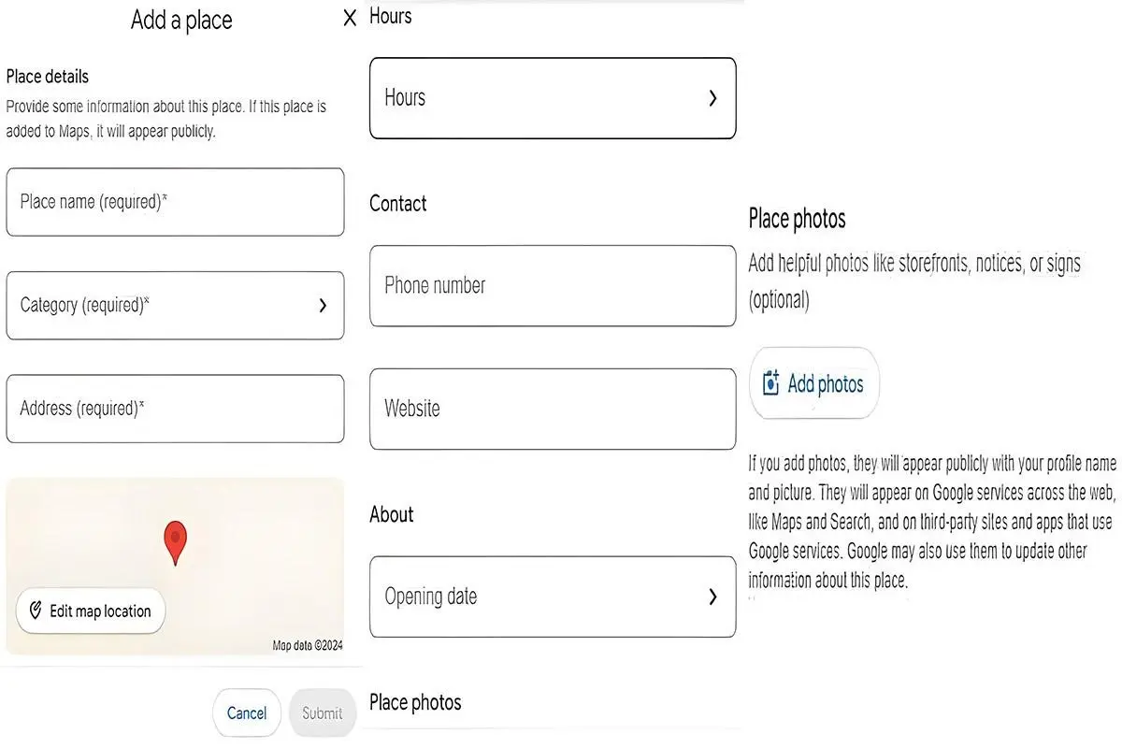Screen dimensions: 1122x748
Task: Click the Edit map location button
Action: point(91,611)
